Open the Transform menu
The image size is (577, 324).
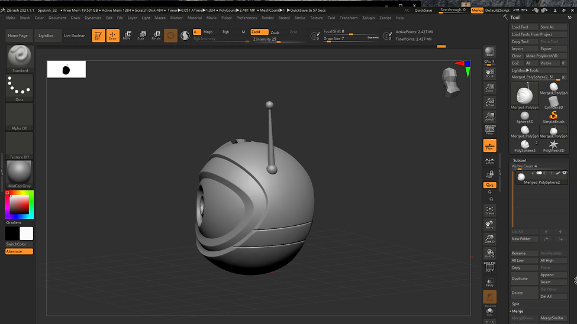349,18
